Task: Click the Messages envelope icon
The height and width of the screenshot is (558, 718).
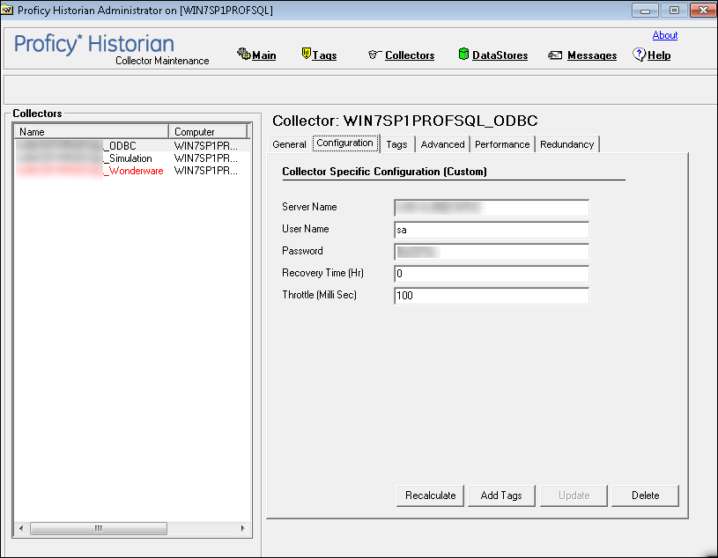Action: [x=555, y=55]
